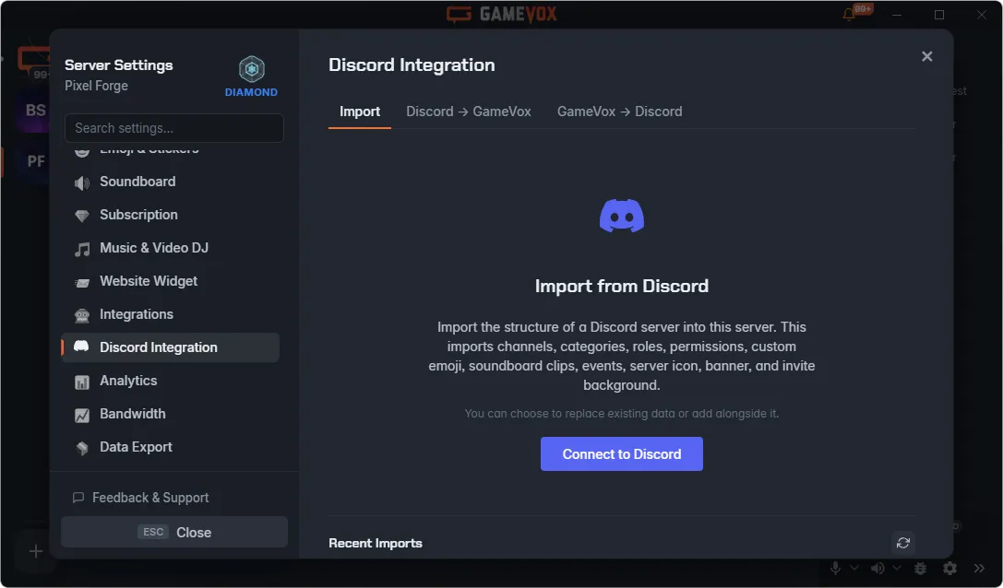
Task: Click the Analytics chart icon
Action: 82,382
